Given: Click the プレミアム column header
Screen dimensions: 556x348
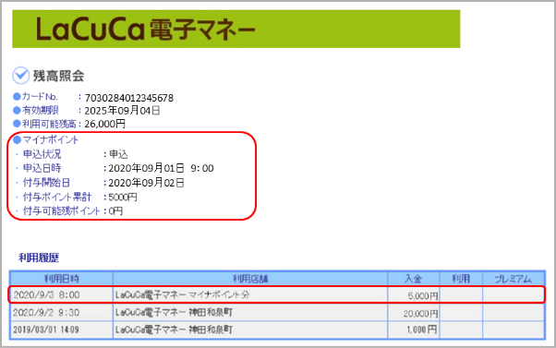Looking at the screenshot, I should click(x=514, y=279).
